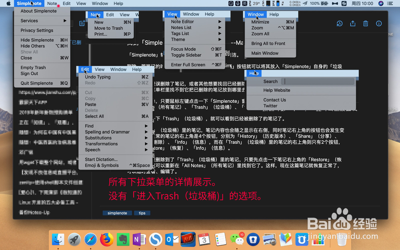Open Calendar icon showing 3 in Dock
Viewport: 400px width, 250px height.
[x=204, y=240]
